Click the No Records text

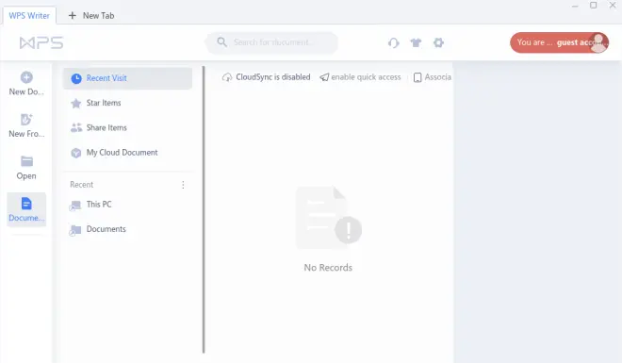328,268
